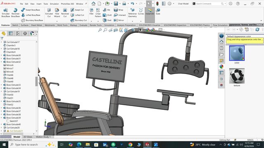This screenshot has width=264, height=148.
Task: Switch to the Surfaces tab
Action: [25, 25]
